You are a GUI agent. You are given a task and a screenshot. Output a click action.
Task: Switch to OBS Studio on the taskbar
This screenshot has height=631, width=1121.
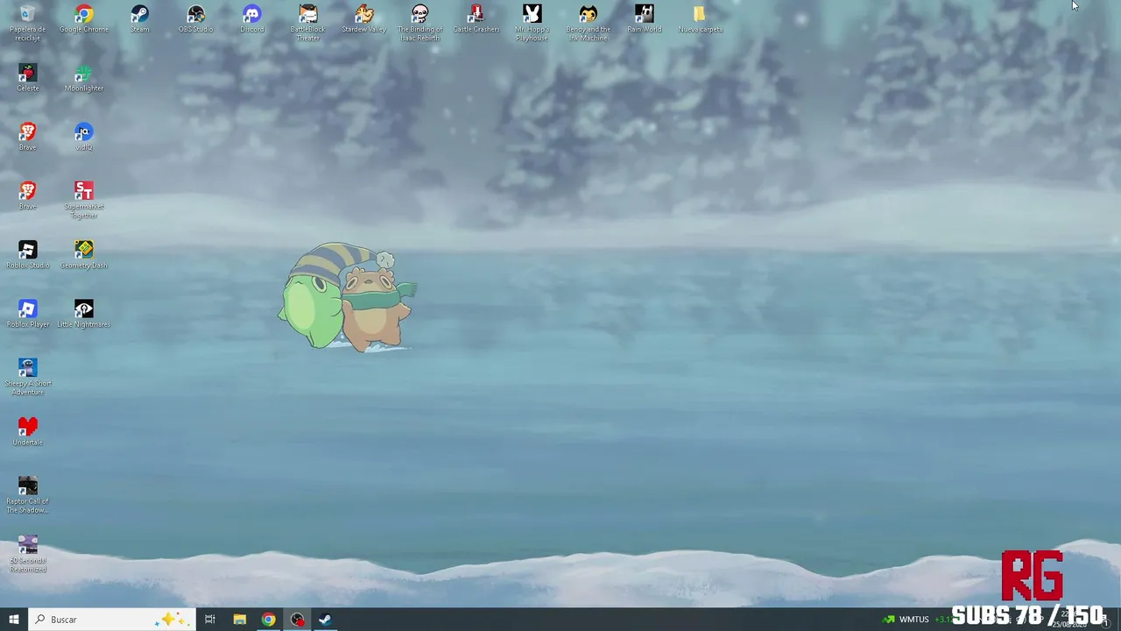coord(298,620)
